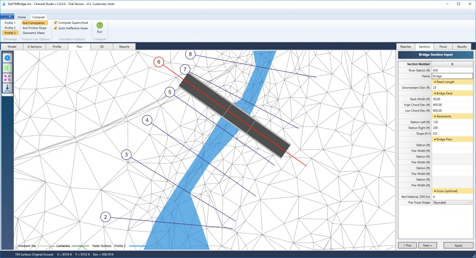Enable Compute Supercritical option

coord(56,22)
